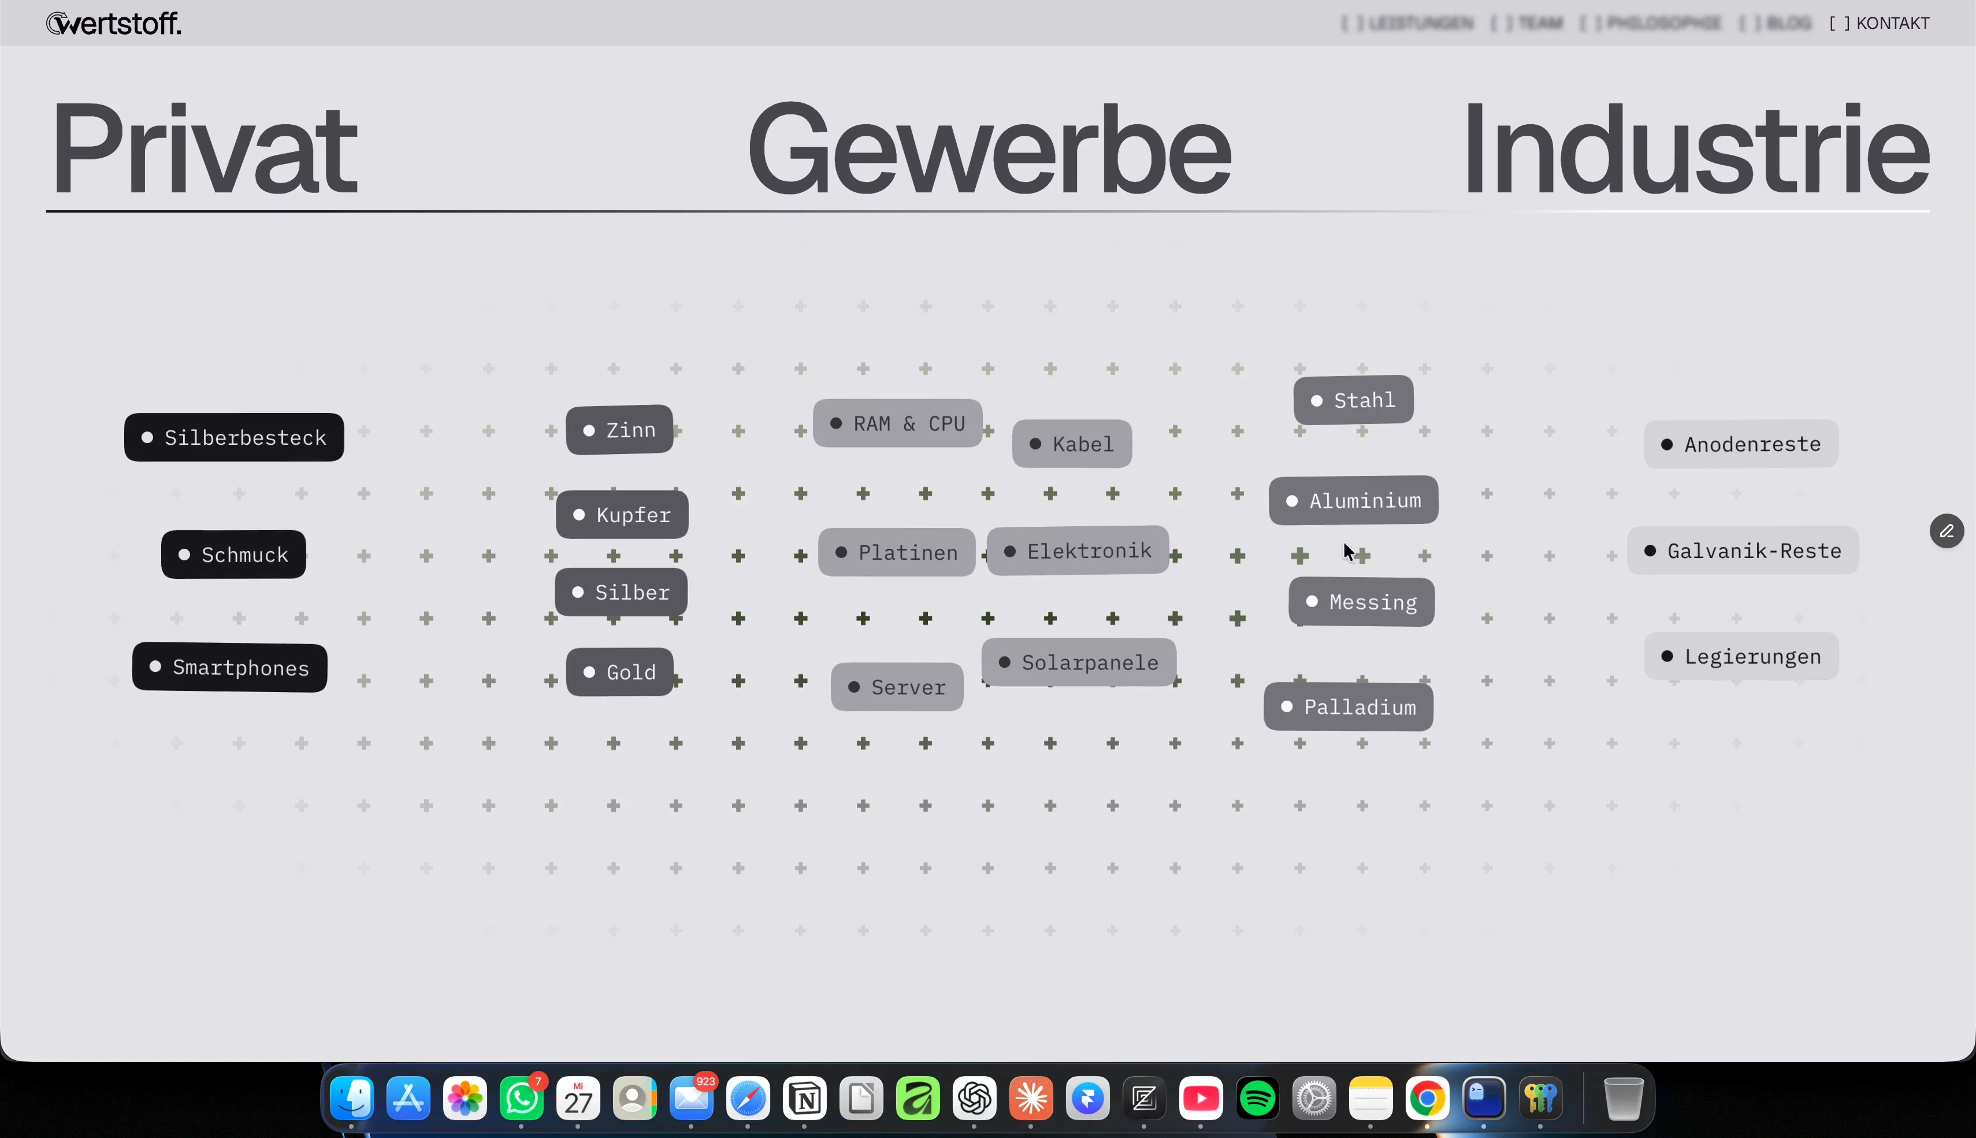This screenshot has width=1976, height=1138.
Task: Open the BLOG navigation link
Action: (1775, 24)
